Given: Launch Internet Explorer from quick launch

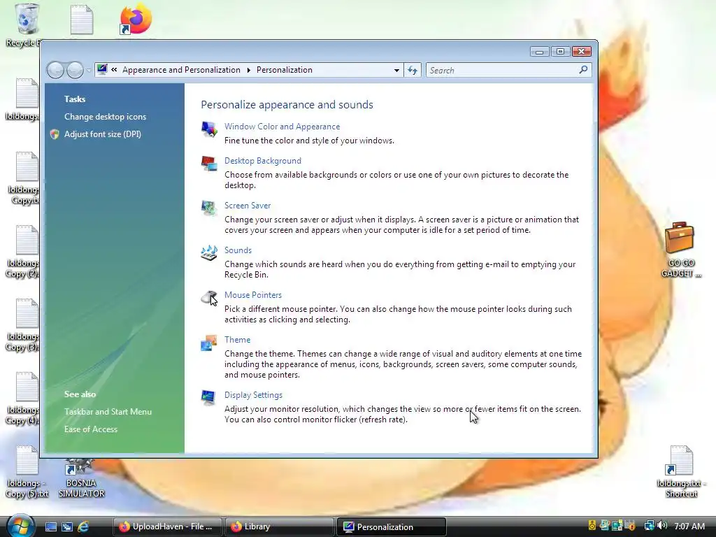Looking at the screenshot, I should pyautogui.click(x=83, y=527).
